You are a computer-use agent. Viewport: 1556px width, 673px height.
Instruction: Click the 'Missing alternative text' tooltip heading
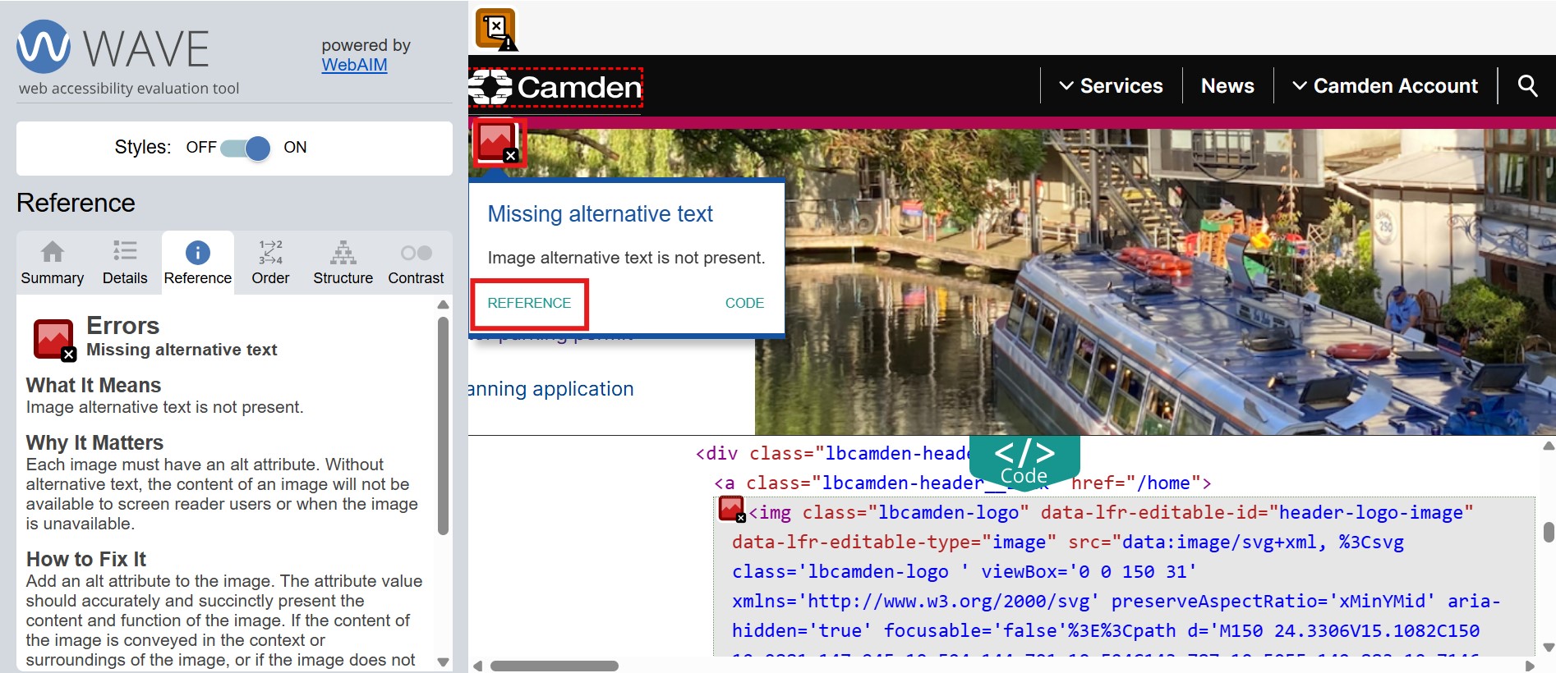tap(601, 214)
